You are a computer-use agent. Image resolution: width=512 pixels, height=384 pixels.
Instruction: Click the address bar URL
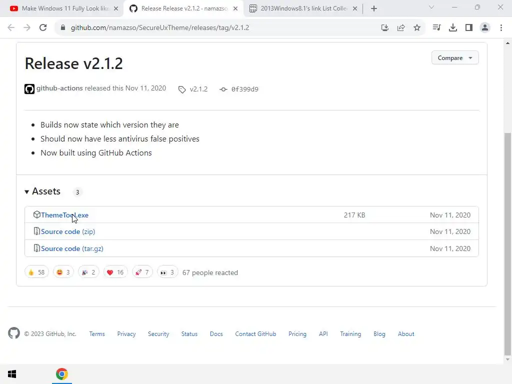coord(160,28)
